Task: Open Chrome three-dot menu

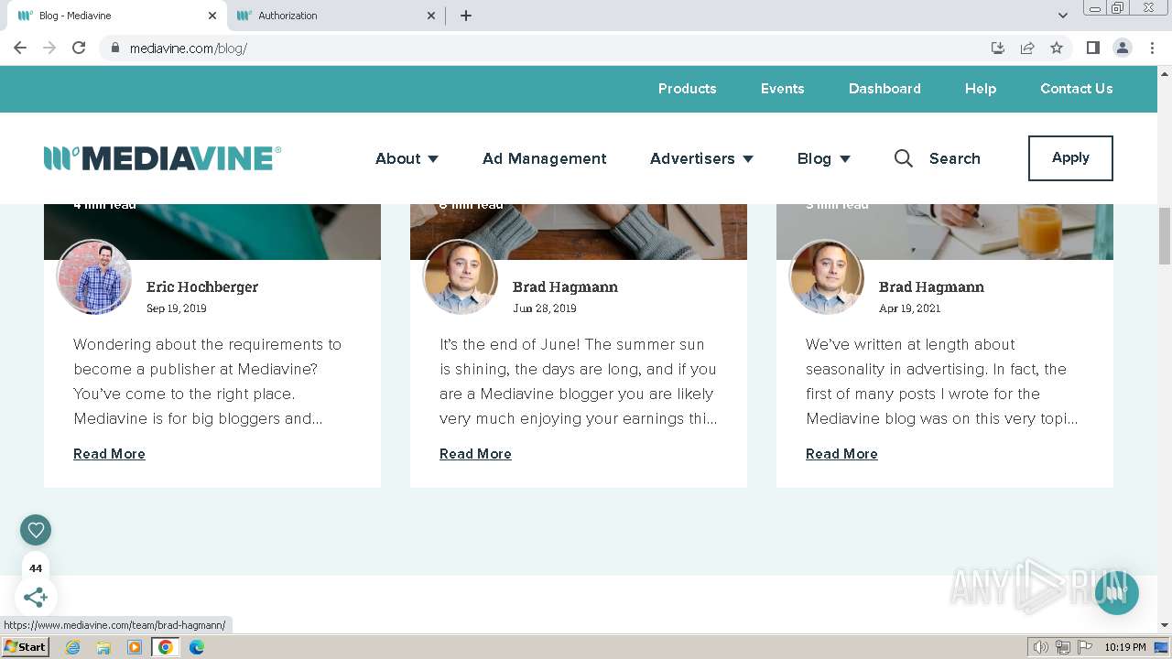Action: [1152, 48]
